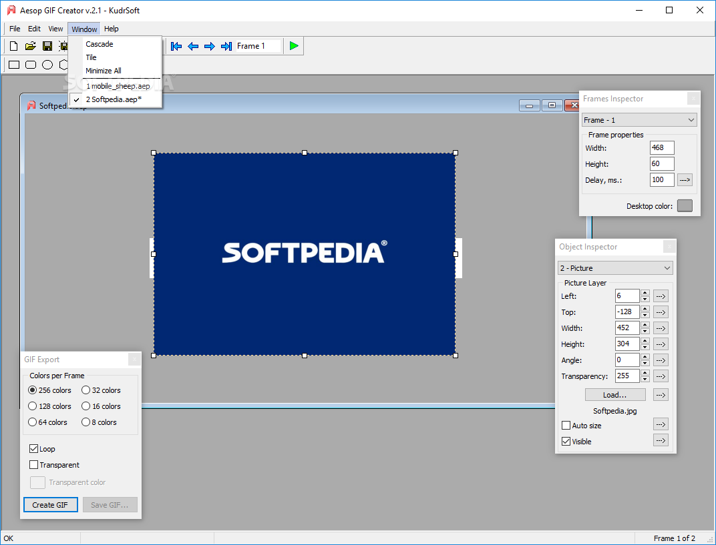Apply Delay to all frames arrow button
Viewport: 716px width, 545px height.
tap(685, 179)
